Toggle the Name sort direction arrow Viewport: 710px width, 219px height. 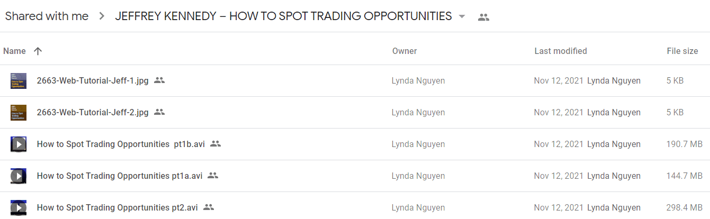[x=38, y=51]
